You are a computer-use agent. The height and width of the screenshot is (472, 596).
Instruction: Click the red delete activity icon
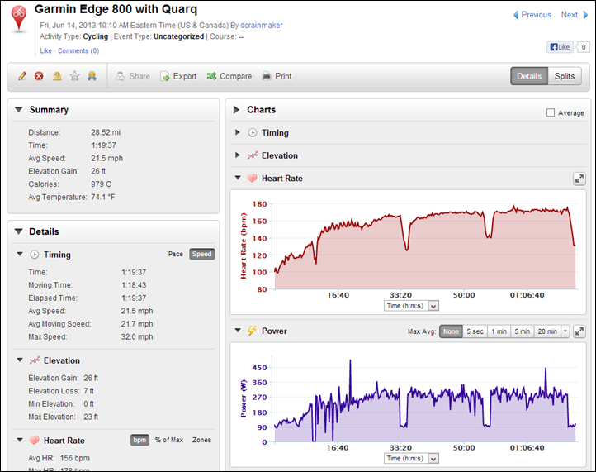click(x=39, y=76)
